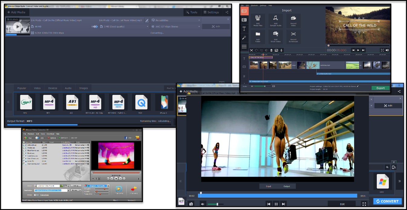Image resolution: width=407 pixels, height=210 pixels.
Task: Select the MP4 H.264 HD 720p preset
Action: click(x=95, y=102)
